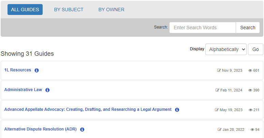
Task: Open the By Owner tab
Action: [x=111, y=10]
